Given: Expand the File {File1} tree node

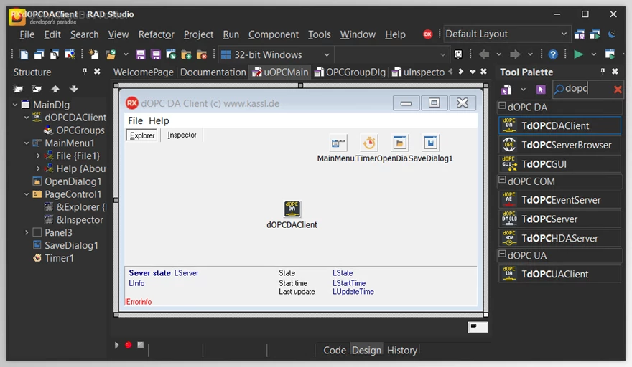Looking at the screenshot, I should [x=38, y=156].
